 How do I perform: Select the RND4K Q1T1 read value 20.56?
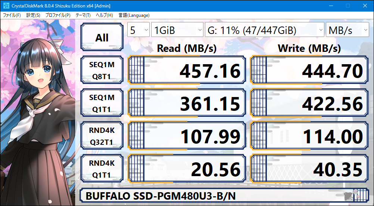187,169
